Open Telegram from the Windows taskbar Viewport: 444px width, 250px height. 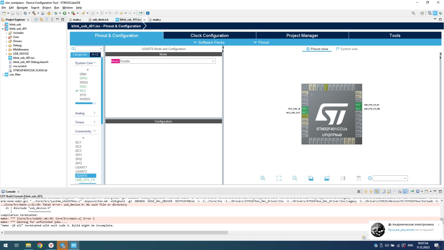(62, 245)
